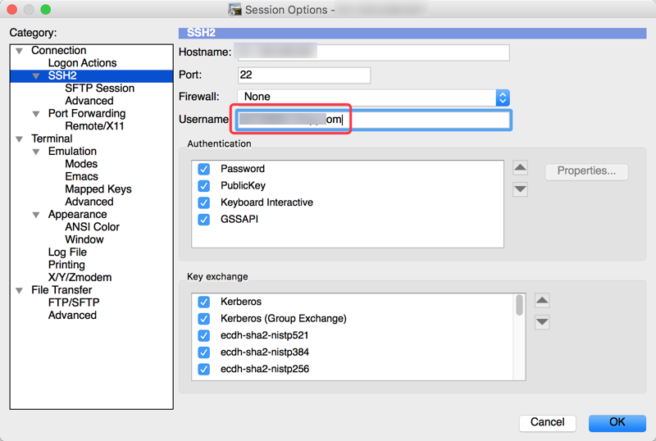Open the ANSI Color settings page
The width and height of the screenshot is (656, 441).
pyautogui.click(x=92, y=227)
